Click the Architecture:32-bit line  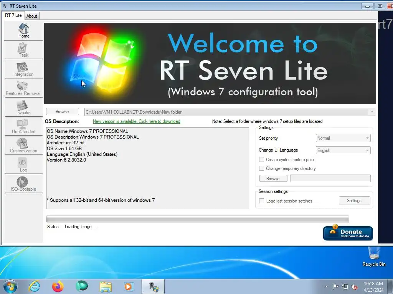pos(66,143)
